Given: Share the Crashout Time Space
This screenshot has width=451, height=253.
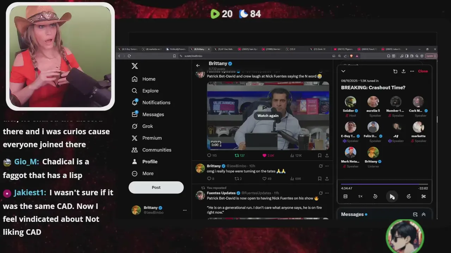Looking at the screenshot, I should click(403, 71).
